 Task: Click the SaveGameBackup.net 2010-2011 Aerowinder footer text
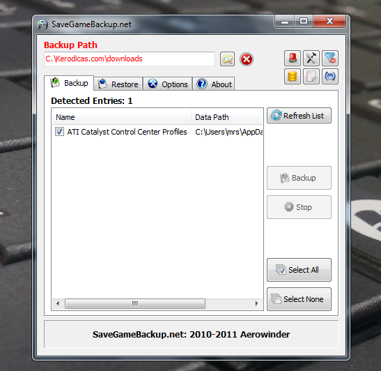(191, 334)
